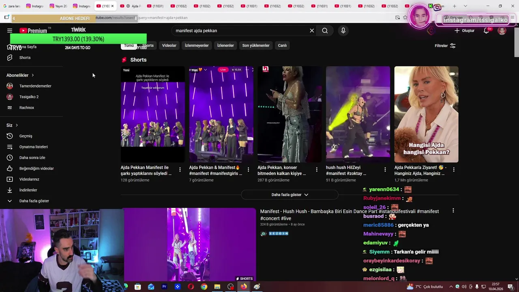The height and width of the screenshot is (292, 519).
Task: Select the İzlenmeyenler filter chip
Action: click(197, 45)
